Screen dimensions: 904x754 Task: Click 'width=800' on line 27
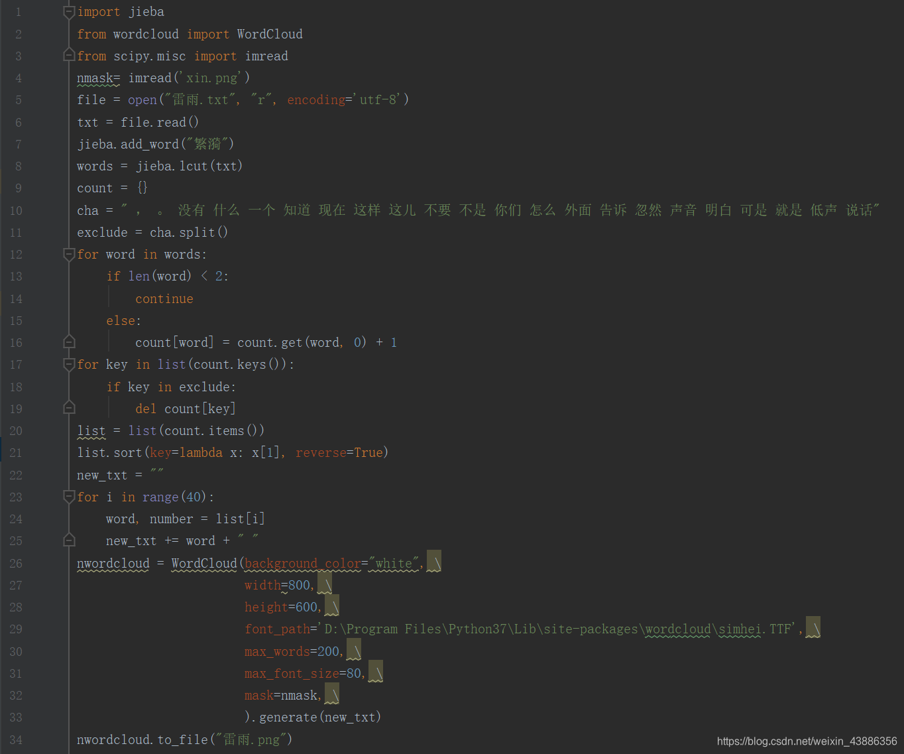tap(277, 586)
